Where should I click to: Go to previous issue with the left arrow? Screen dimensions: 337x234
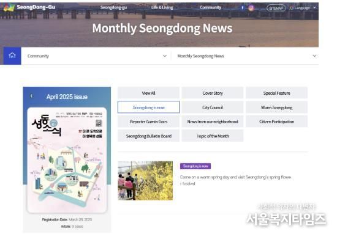tap(31, 96)
